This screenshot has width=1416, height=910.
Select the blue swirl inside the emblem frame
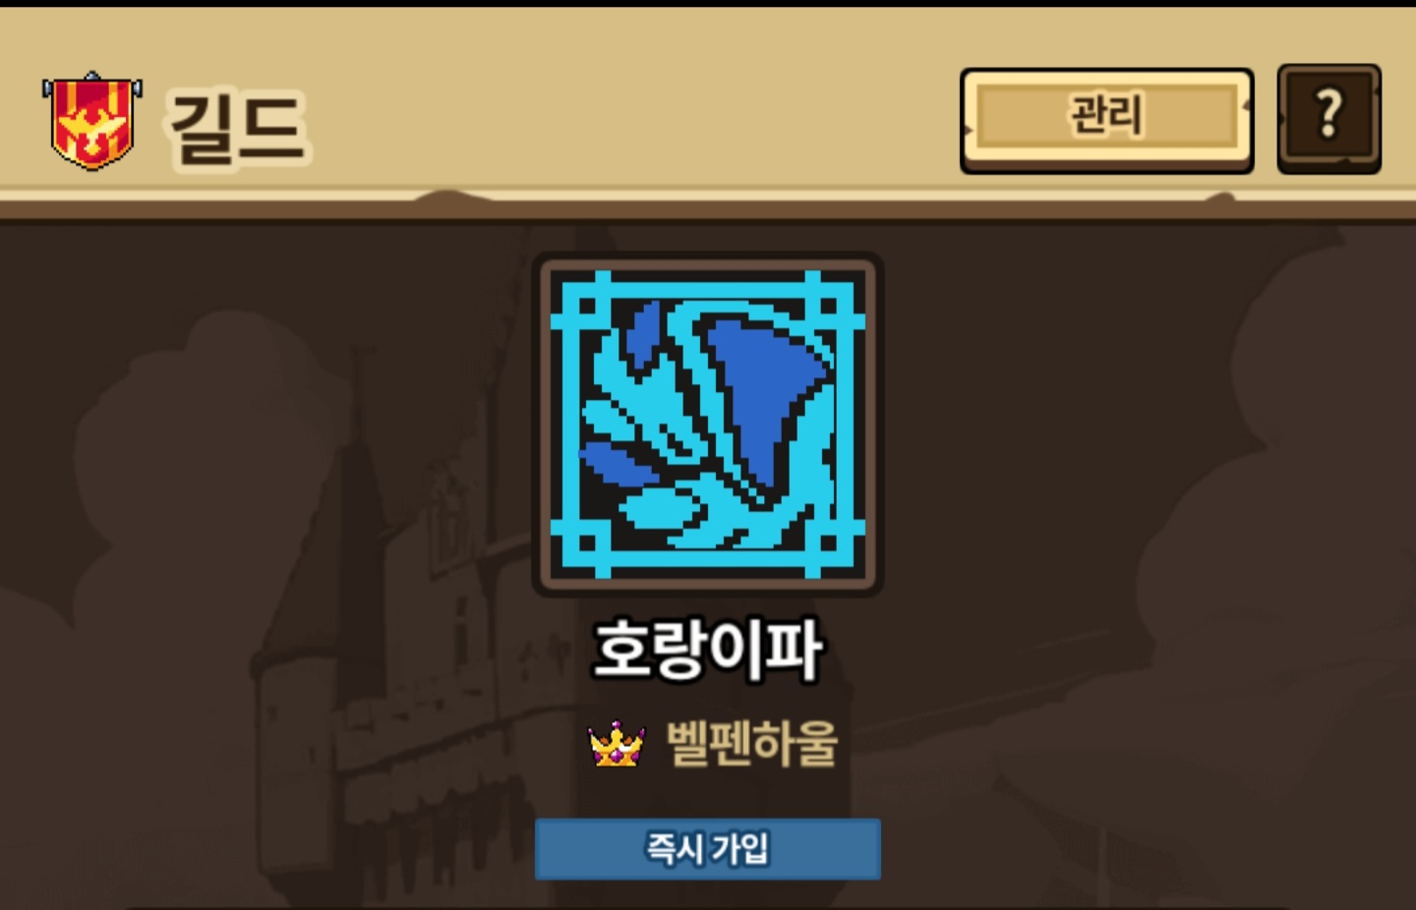pos(707,424)
